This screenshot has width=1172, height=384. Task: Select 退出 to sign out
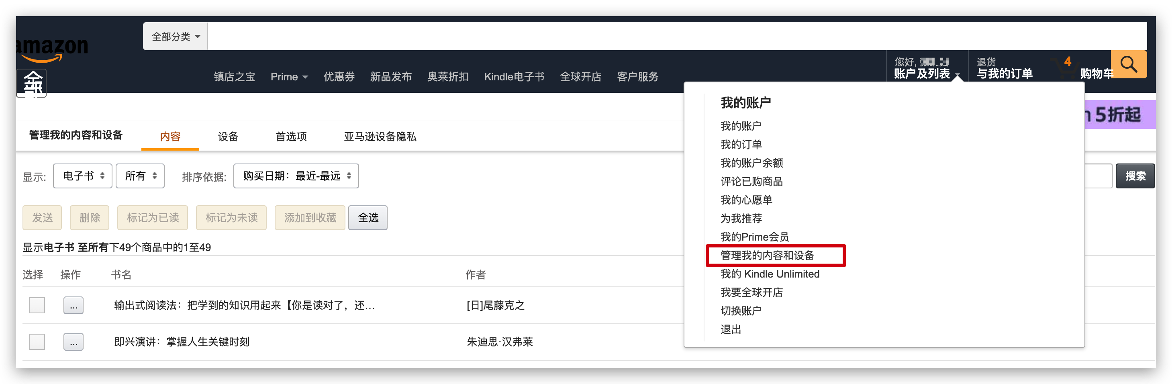731,329
